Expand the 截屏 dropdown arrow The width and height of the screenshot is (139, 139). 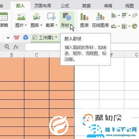click(x=56, y=25)
